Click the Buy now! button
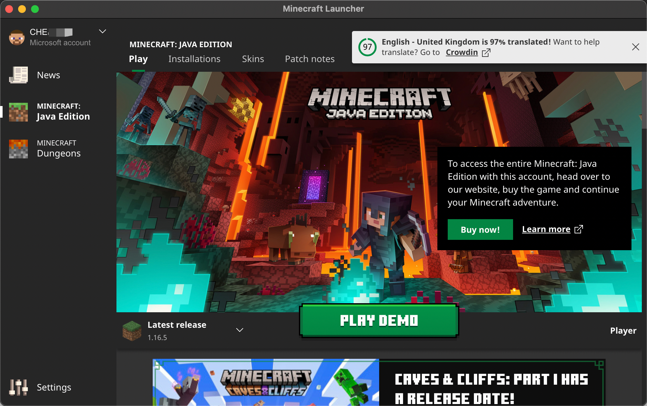 pyautogui.click(x=480, y=230)
